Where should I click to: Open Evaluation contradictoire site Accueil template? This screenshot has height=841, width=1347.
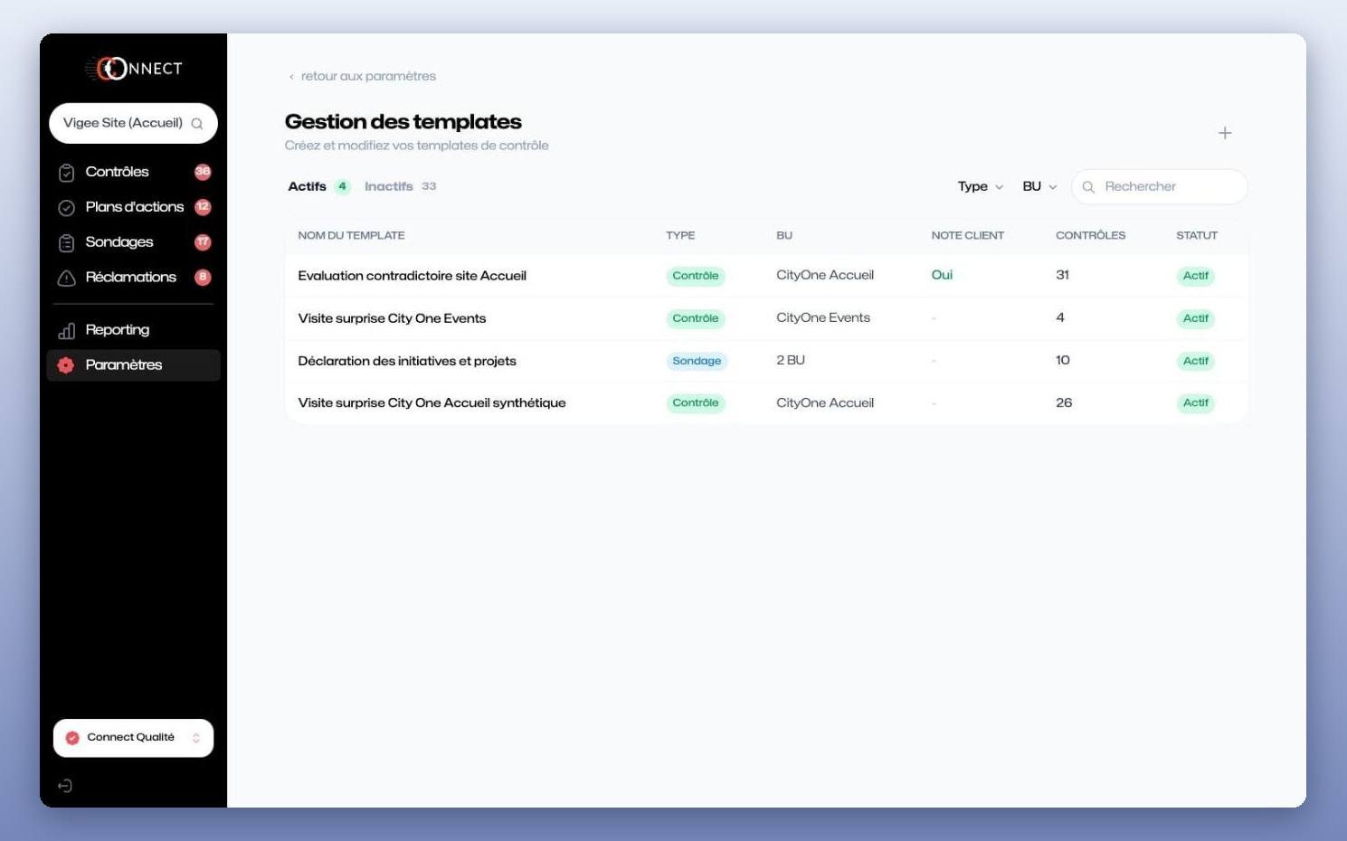click(x=412, y=276)
